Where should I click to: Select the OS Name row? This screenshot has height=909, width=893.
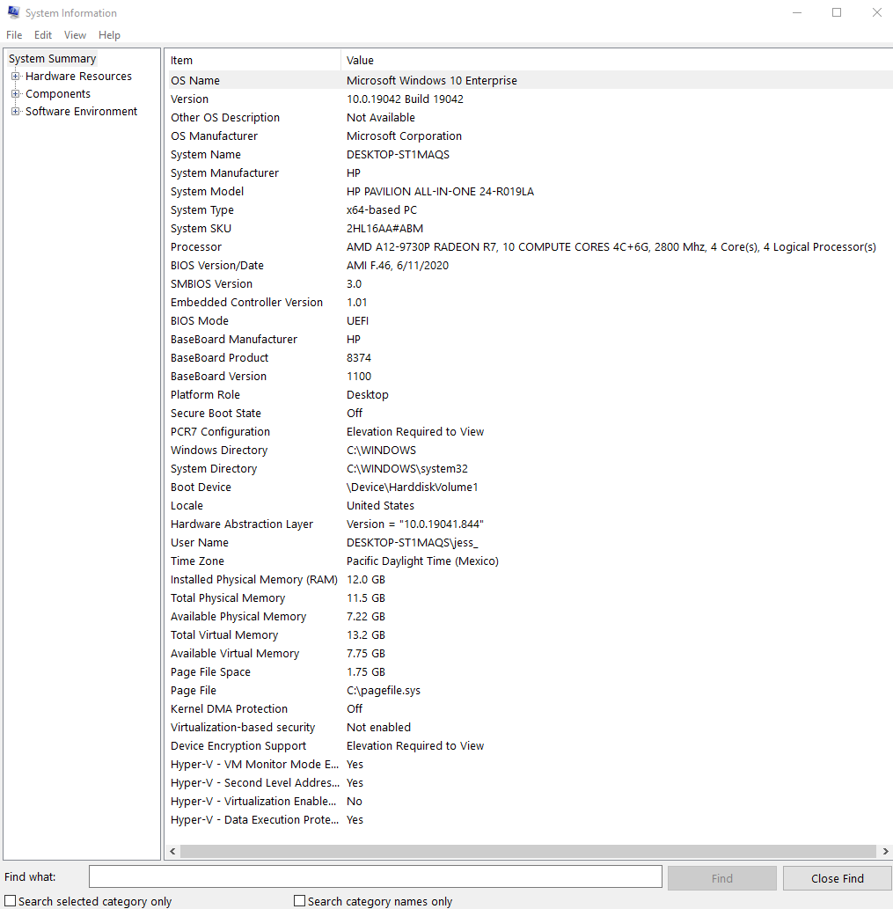coord(531,80)
